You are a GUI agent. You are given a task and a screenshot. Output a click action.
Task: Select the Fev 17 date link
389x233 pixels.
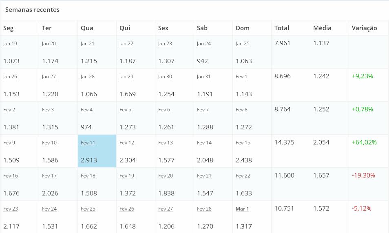49,175
